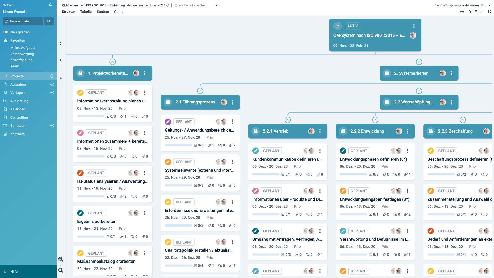Click plus icon next to Projekte
This screenshot has width=494, height=278.
click(x=52, y=76)
